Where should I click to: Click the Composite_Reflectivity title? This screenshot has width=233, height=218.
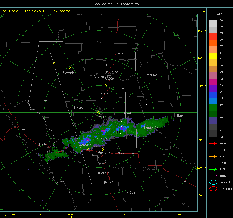[x=116, y=4]
